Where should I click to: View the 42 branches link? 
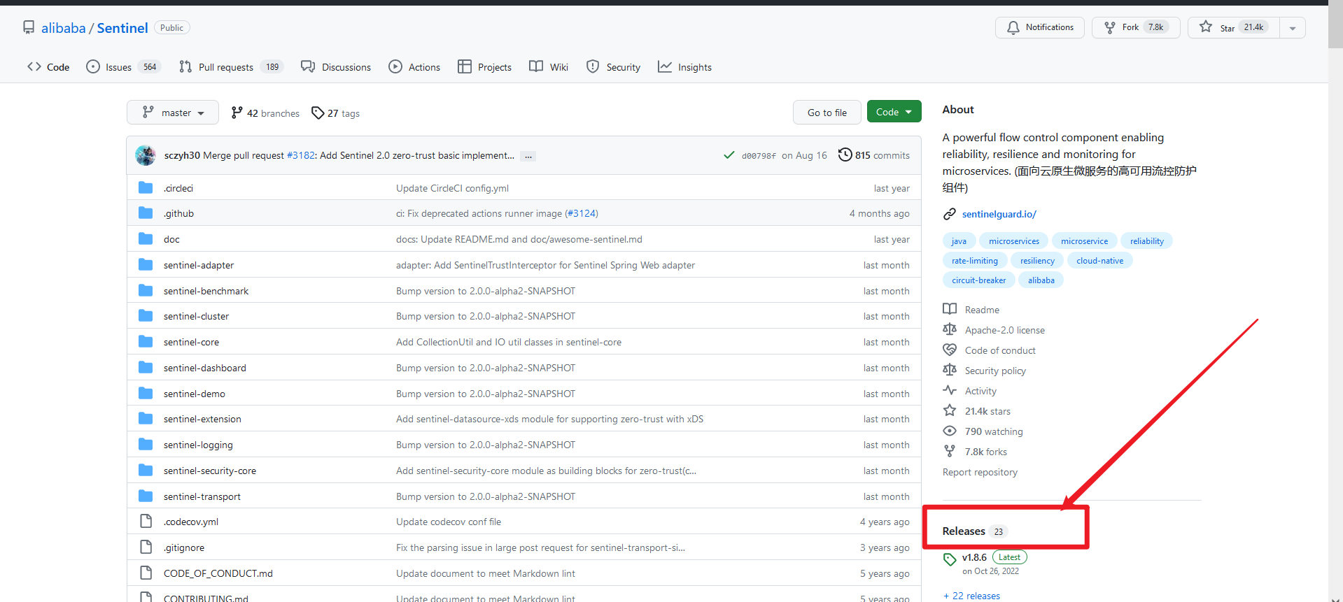coord(265,113)
